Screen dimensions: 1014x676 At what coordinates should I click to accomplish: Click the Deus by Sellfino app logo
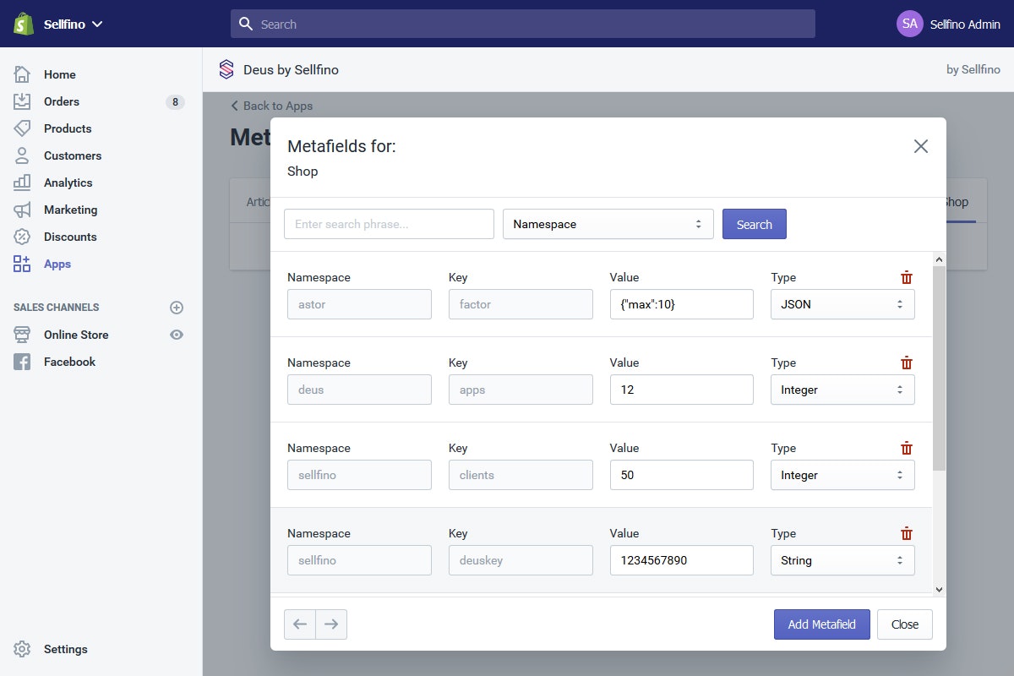click(x=226, y=69)
